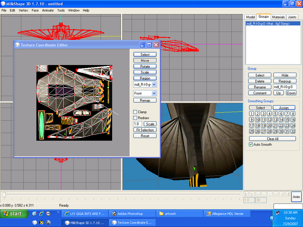Enable the Clamp checkbox
The width and height of the screenshot is (303, 227).
click(135, 112)
